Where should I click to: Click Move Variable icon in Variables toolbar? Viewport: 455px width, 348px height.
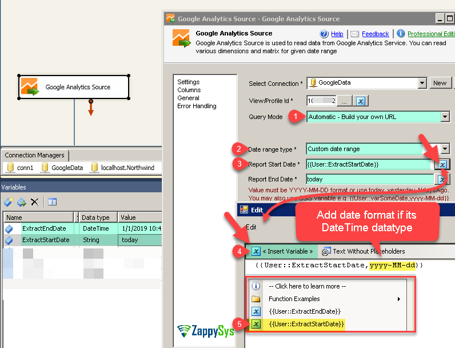click(x=22, y=202)
